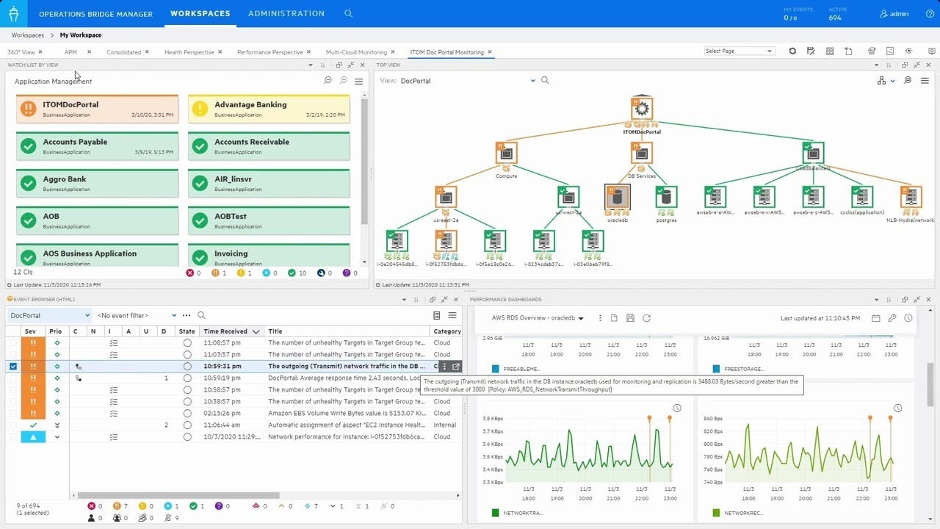Open the Top View hamburger menu
Viewport: 940px width, 529px height.
[x=925, y=80]
